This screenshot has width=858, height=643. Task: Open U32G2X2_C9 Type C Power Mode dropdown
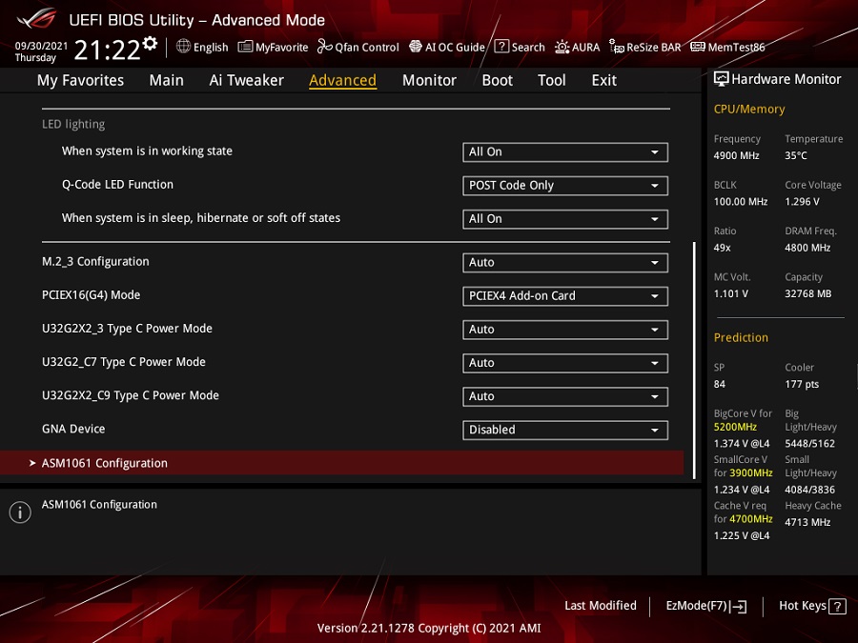(565, 396)
